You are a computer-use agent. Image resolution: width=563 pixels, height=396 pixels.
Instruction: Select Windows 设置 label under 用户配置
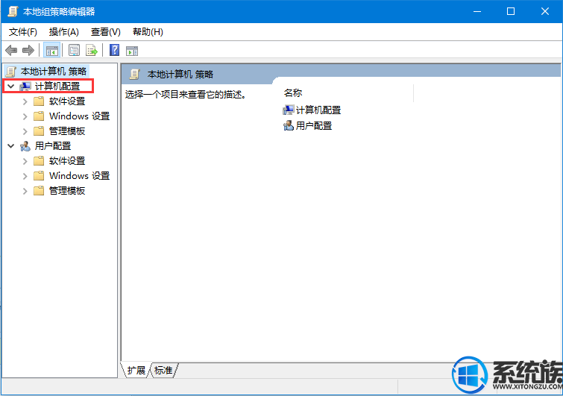click(x=79, y=175)
